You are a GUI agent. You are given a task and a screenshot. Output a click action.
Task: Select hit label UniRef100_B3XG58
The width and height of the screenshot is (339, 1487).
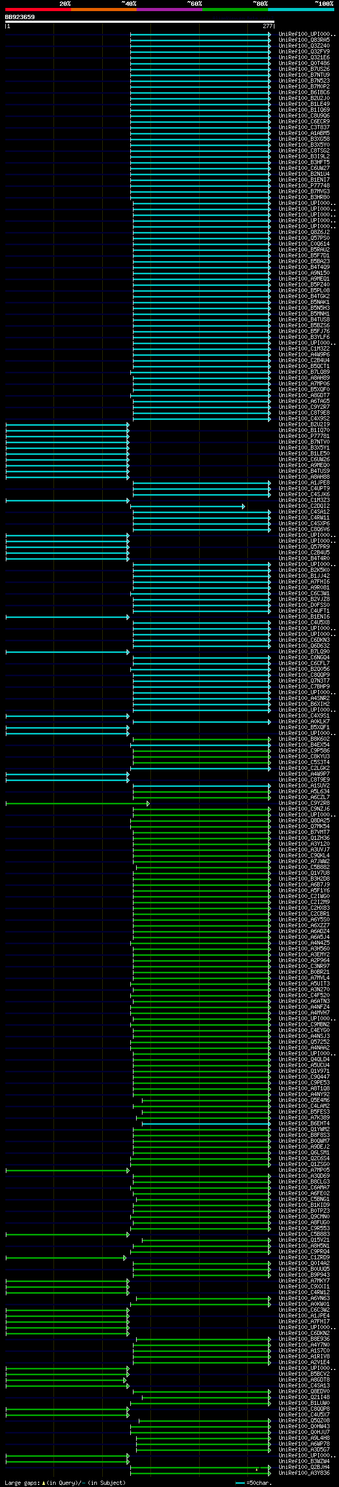pos(305,139)
